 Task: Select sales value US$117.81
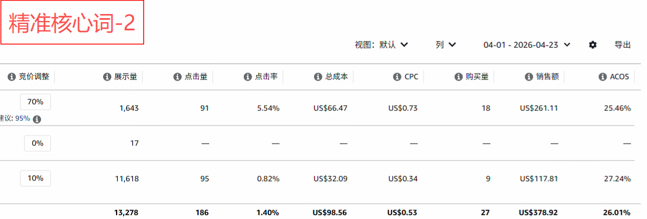point(539,179)
